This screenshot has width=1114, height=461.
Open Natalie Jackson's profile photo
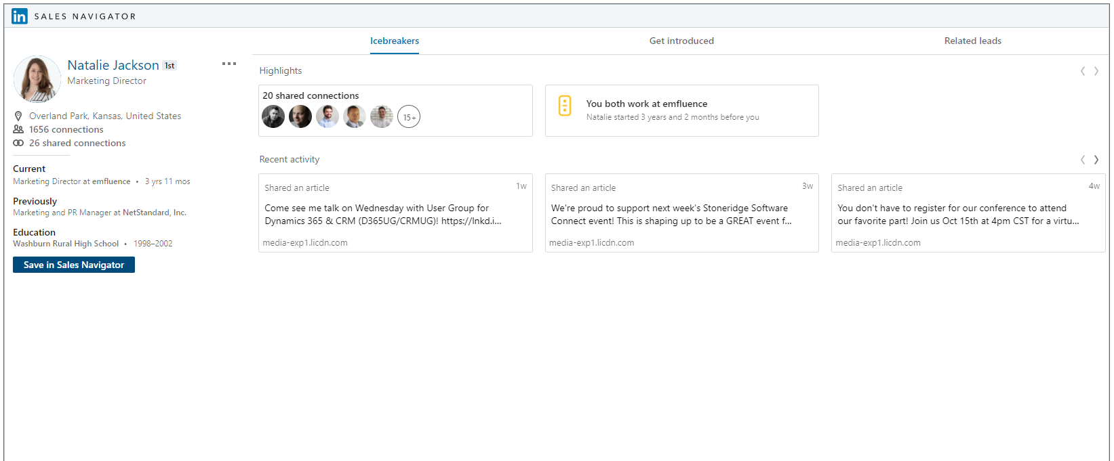point(37,79)
